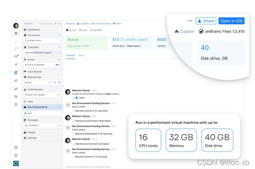Viewport: 255px width, 169px height.
Task: Open the teams icon in sidebar
Action: pos(16,89)
